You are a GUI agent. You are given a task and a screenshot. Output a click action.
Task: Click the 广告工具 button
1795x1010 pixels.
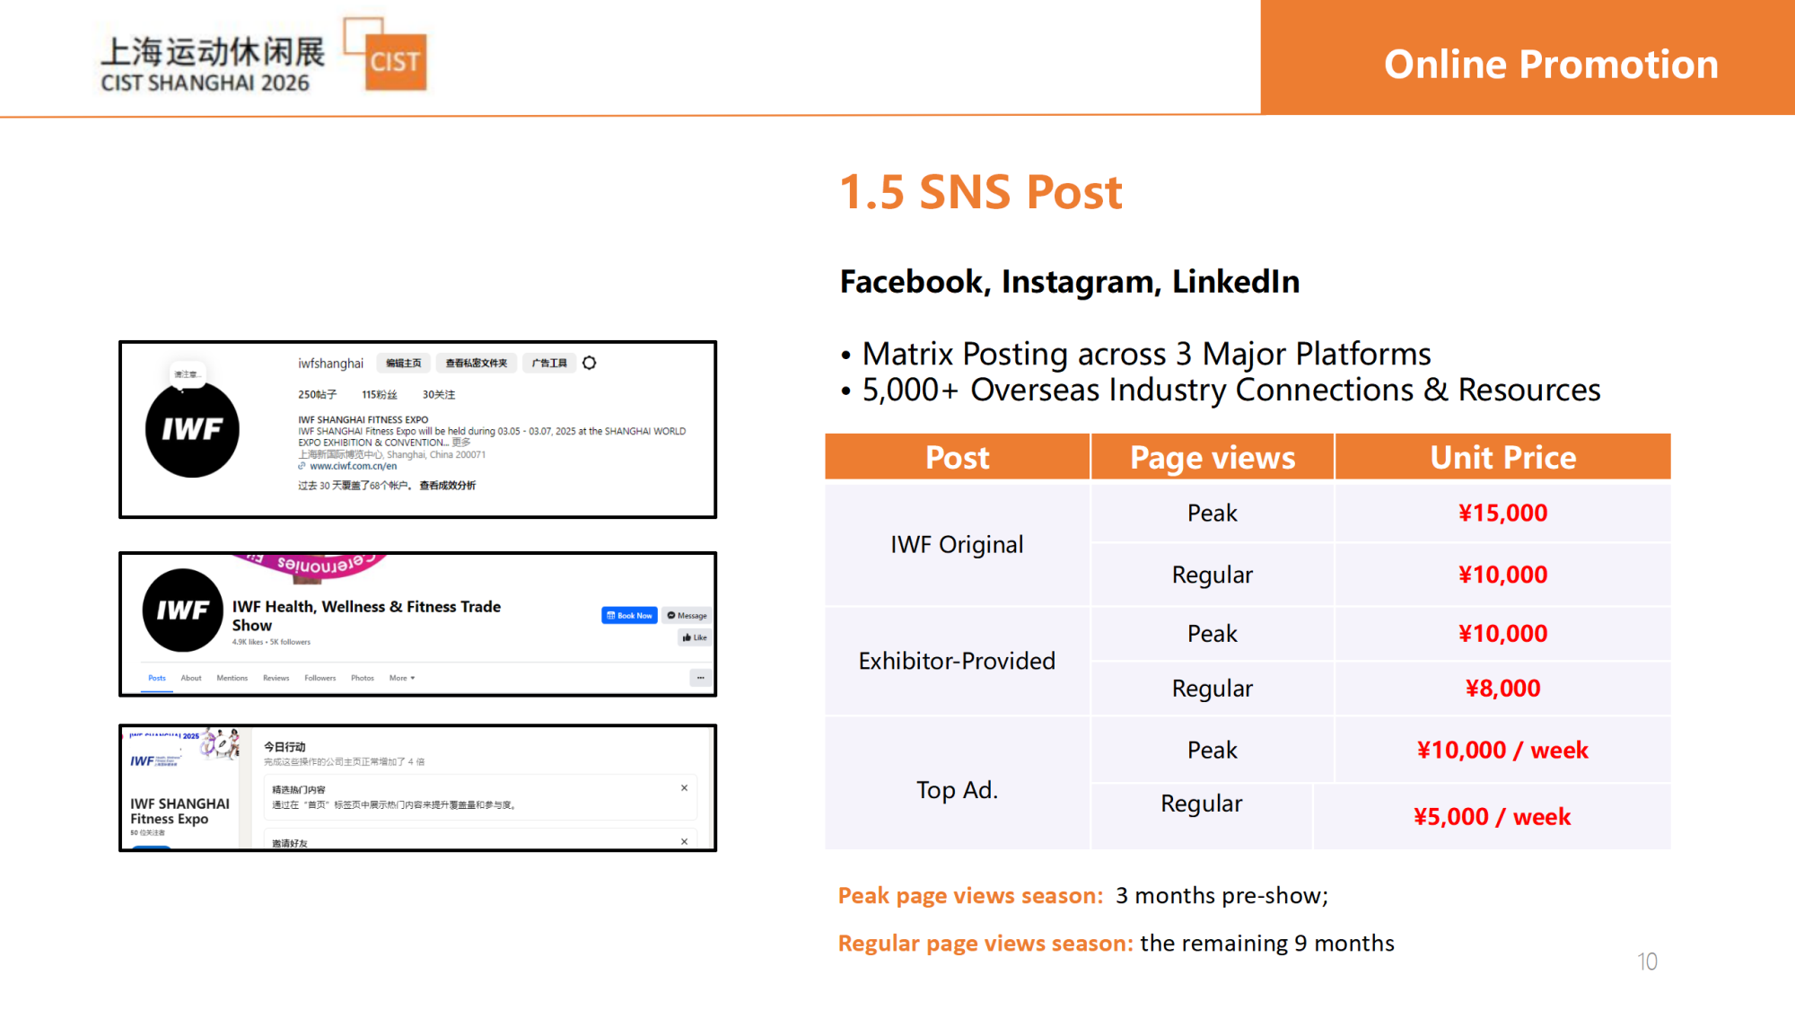(x=548, y=363)
